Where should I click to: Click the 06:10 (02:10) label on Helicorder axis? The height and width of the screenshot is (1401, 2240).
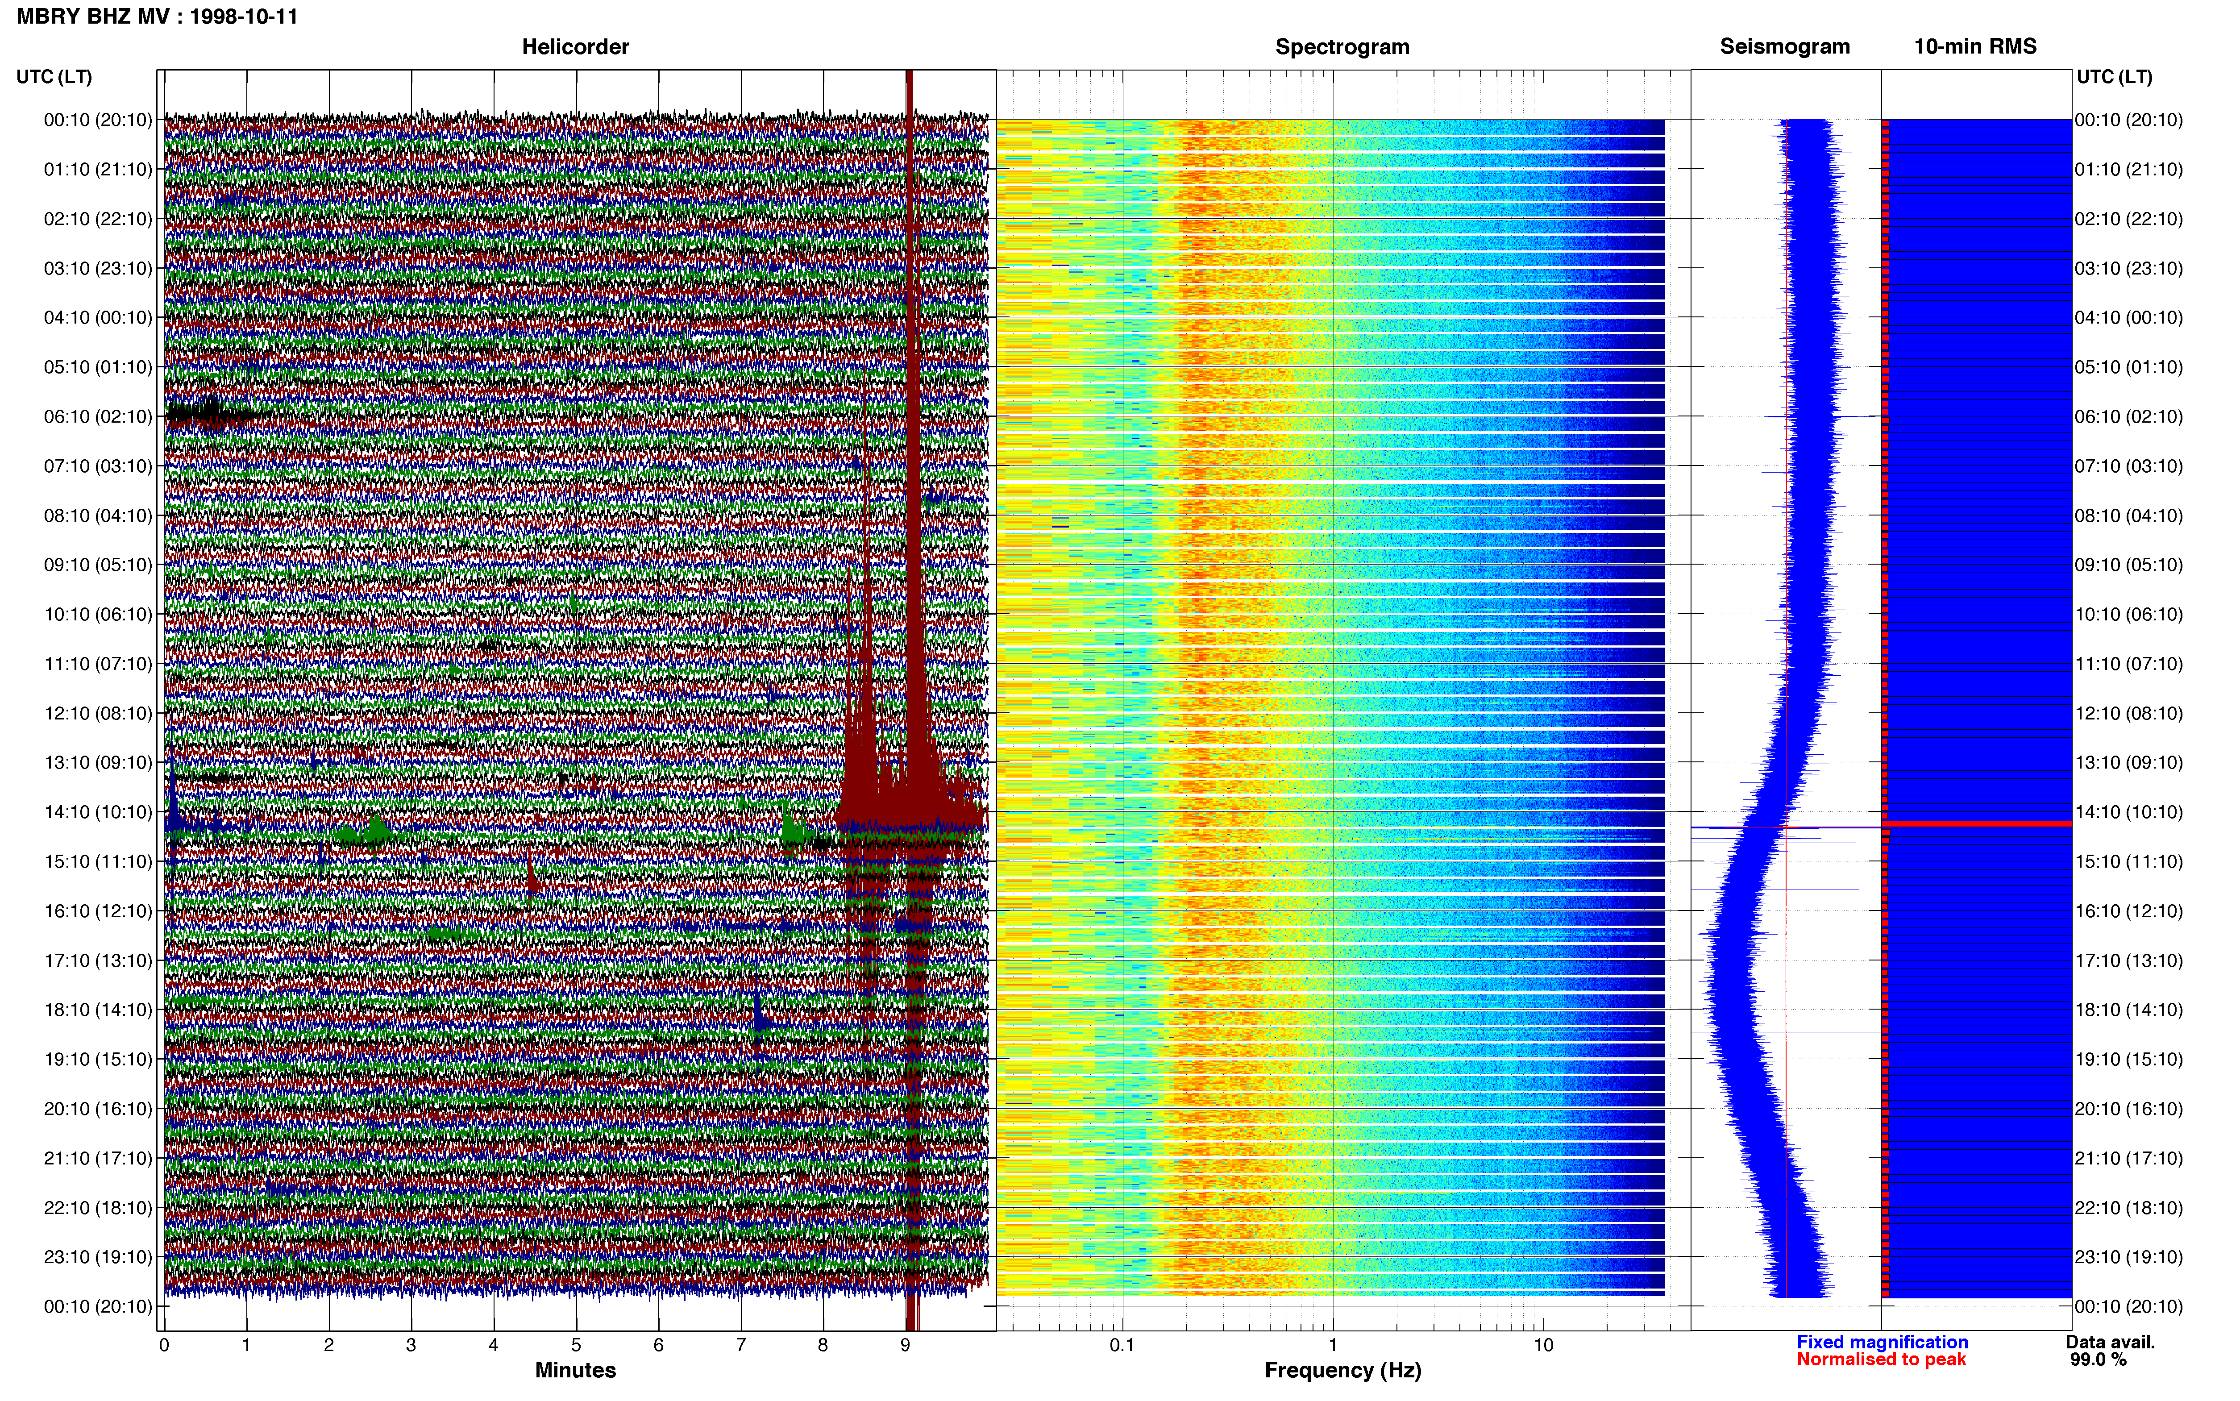coord(97,417)
